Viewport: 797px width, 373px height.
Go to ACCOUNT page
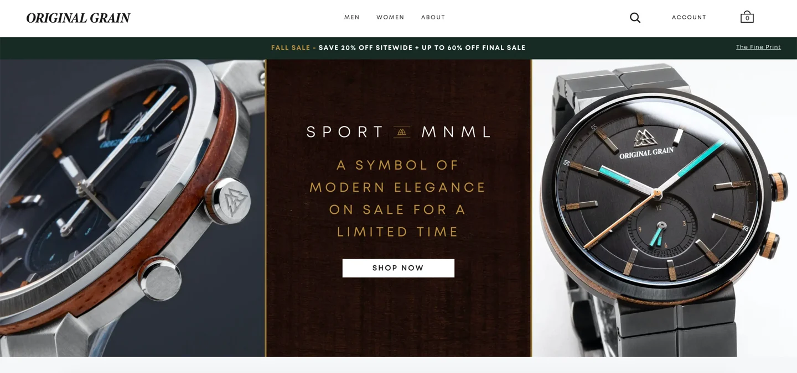689,18
